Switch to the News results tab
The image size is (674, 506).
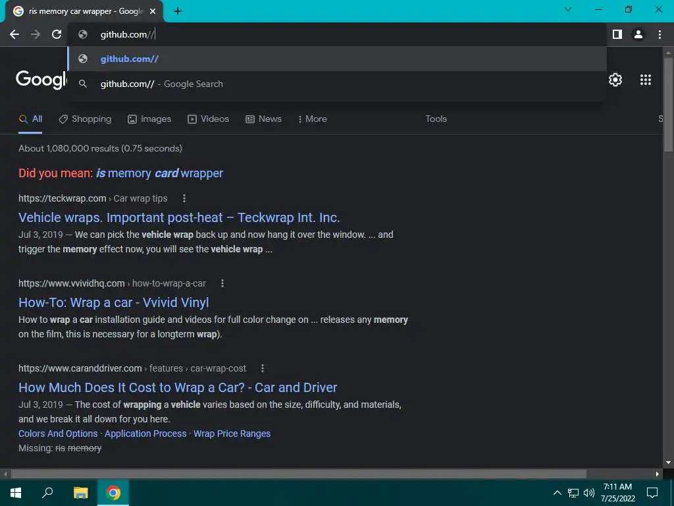click(263, 119)
